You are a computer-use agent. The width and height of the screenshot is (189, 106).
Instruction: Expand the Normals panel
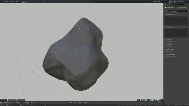(168, 47)
